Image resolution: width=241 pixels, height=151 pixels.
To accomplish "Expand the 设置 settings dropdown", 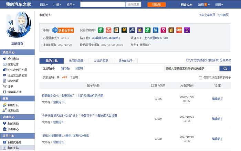I will tap(220, 5).
